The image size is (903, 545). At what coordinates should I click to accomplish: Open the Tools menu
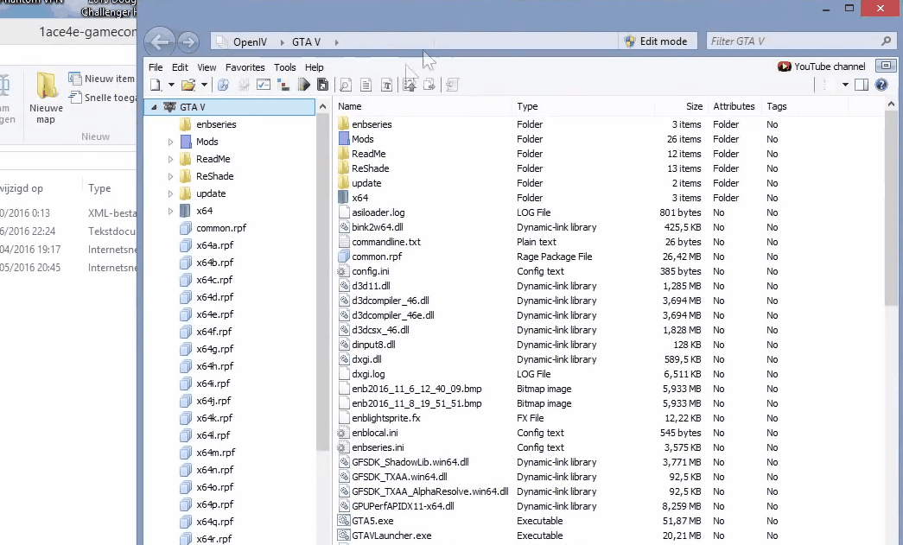point(284,67)
